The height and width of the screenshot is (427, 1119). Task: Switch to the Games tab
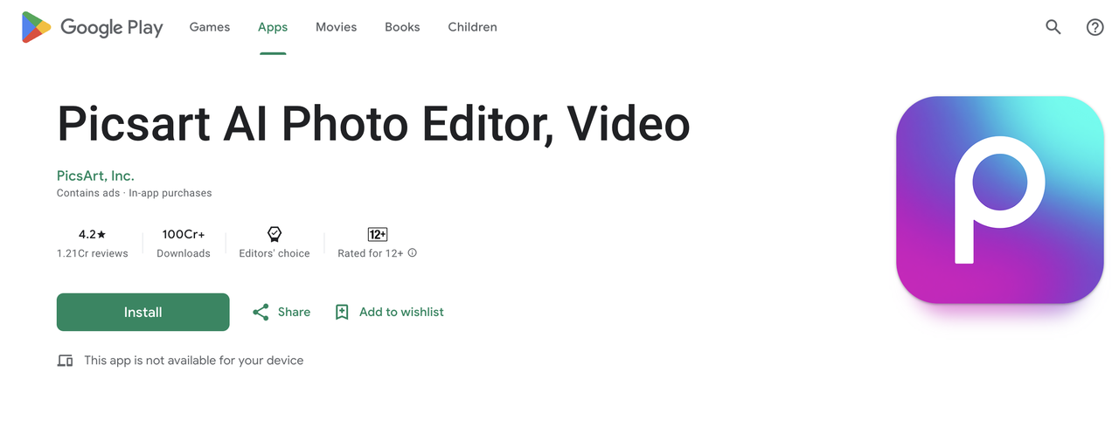pos(210,27)
